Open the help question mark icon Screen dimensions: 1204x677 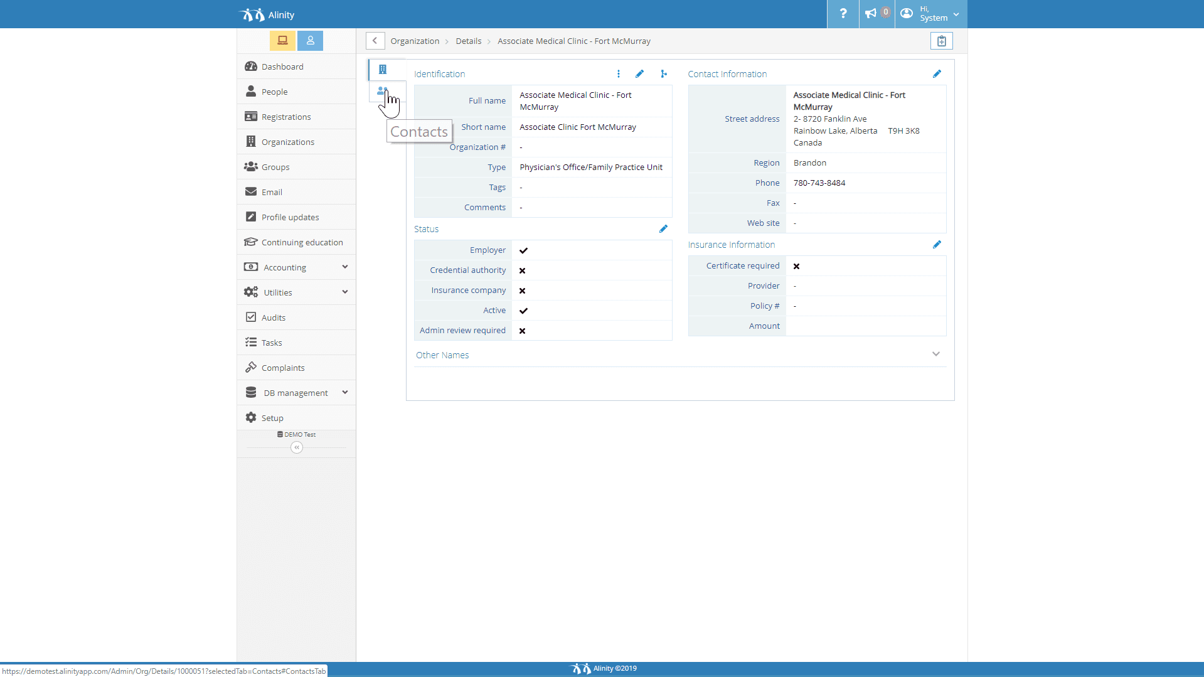843,14
